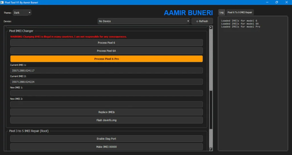Click the 'Loaded IMEIs for model Pro' log line

click(x=241, y=27)
